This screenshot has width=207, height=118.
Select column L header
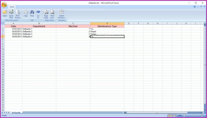pos(196,23)
